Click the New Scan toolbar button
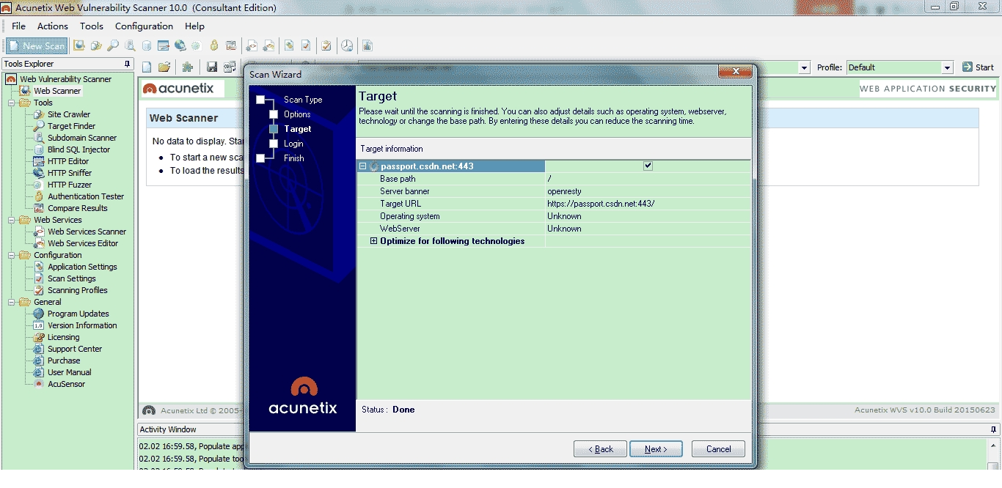1002x488 pixels. click(37, 45)
